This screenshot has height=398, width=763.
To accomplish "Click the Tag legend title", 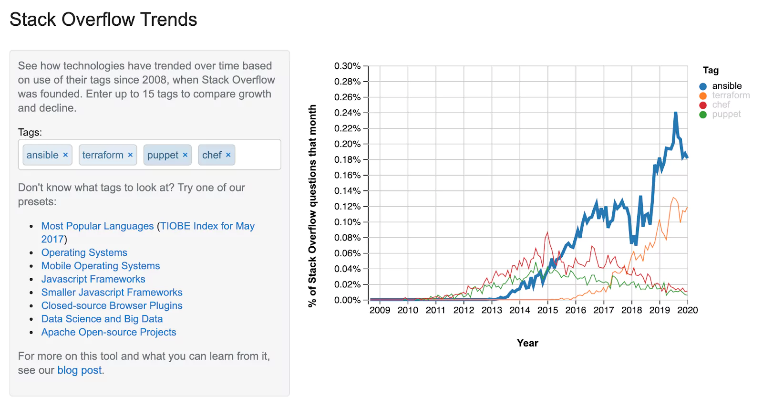I will pyautogui.click(x=711, y=70).
